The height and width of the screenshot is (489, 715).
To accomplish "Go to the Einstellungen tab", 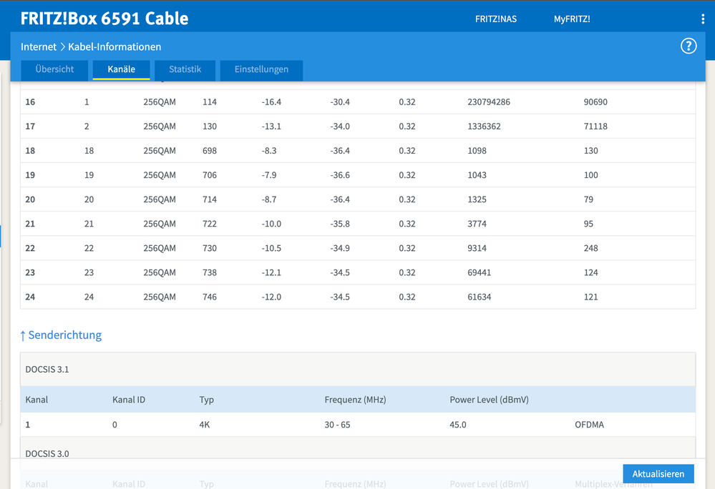I will coord(261,69).
